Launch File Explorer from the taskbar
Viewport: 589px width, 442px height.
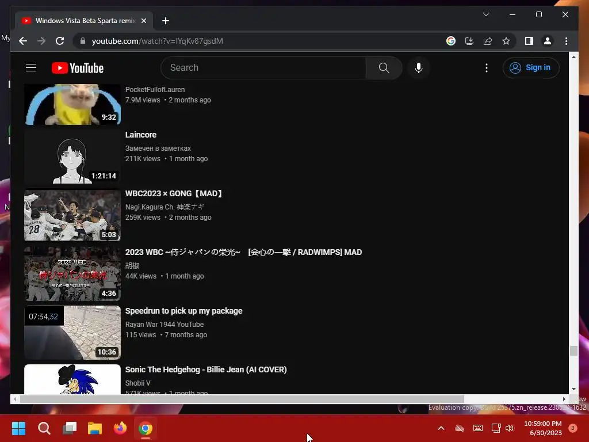[x=95, y=428]
